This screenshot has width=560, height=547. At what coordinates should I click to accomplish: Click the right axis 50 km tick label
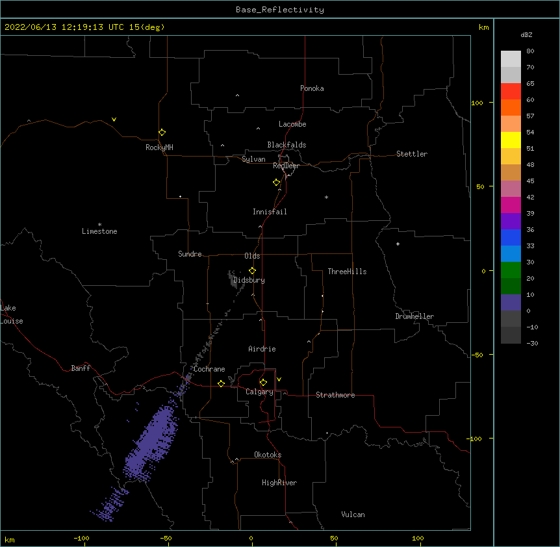coord(480,186)
